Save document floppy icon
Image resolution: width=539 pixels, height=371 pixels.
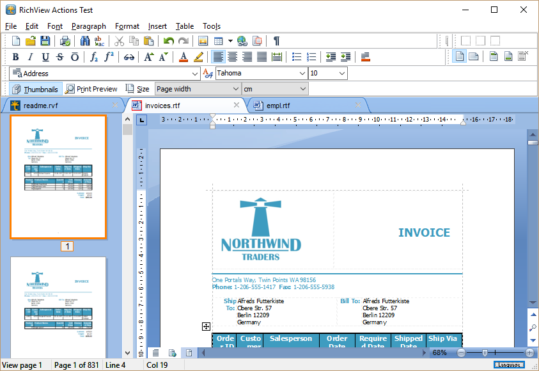pos(45,41)
